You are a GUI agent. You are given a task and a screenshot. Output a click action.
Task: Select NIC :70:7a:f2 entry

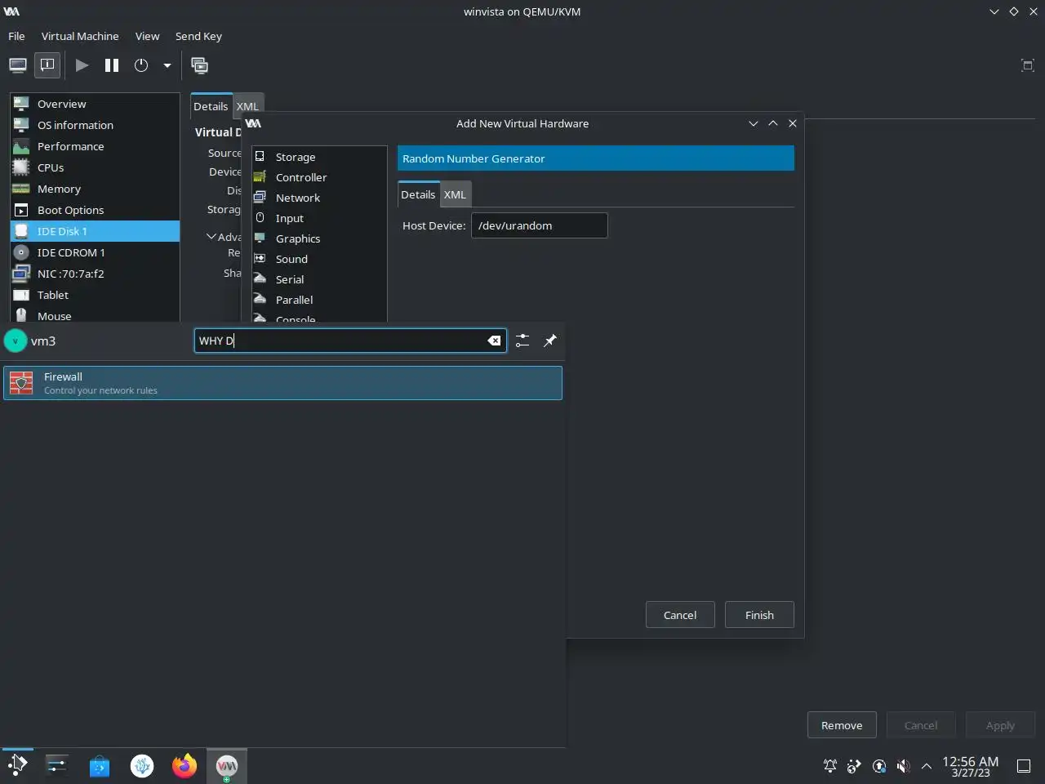click(95, 274)
